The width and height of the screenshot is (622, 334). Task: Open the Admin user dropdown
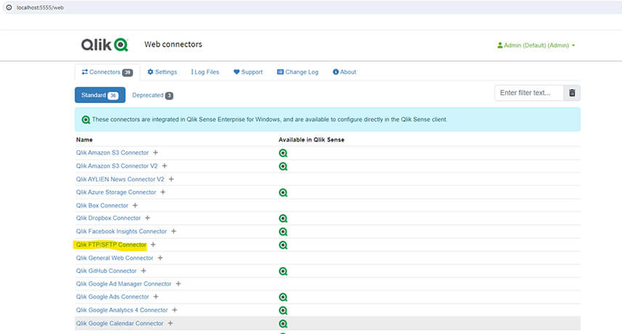pyautogui.click(x=536, y=45)
